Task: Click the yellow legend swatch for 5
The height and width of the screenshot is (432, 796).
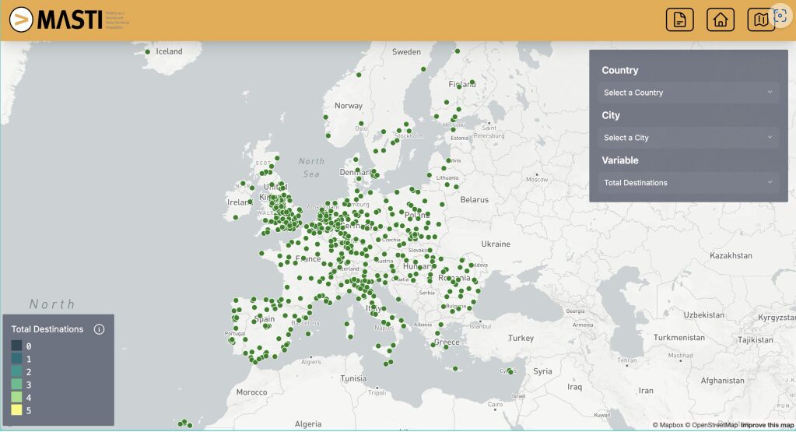Action: pos(16,410)
